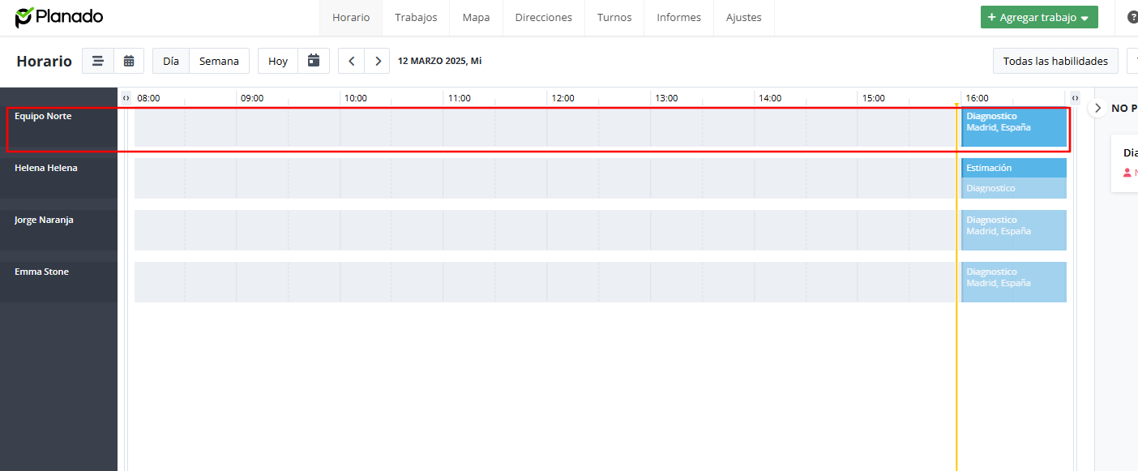The image size is (1138, 471).
Task: Open the Horario tab
Action: [x=351, y=17]
